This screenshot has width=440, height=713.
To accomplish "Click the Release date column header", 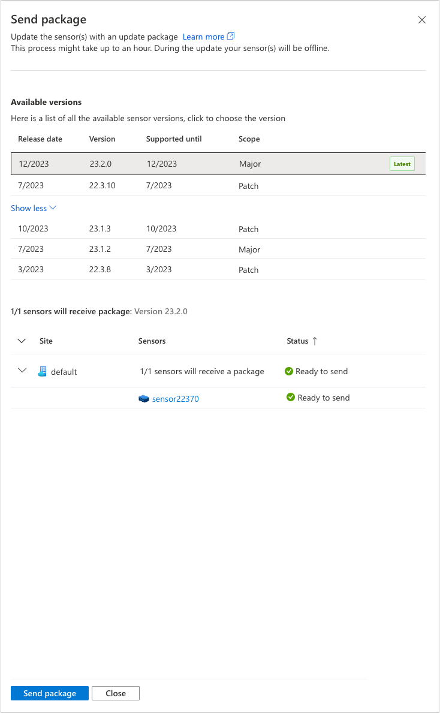I will (x=40, y=139).
